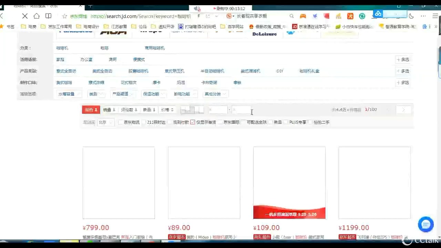Open the JD 京准通在线学习 bookmark
The image size is (441, 248).
click(x=311, y=27)
